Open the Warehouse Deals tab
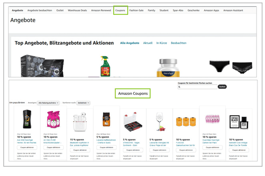 click(78, 10)
